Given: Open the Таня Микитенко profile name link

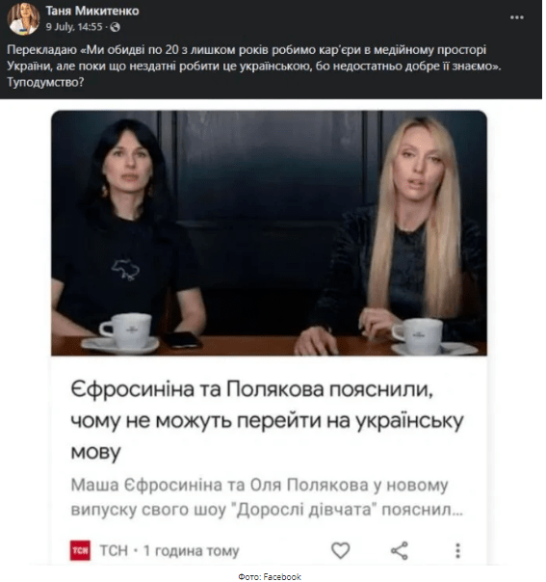Looking at the screenshot, I should point(92,11).
